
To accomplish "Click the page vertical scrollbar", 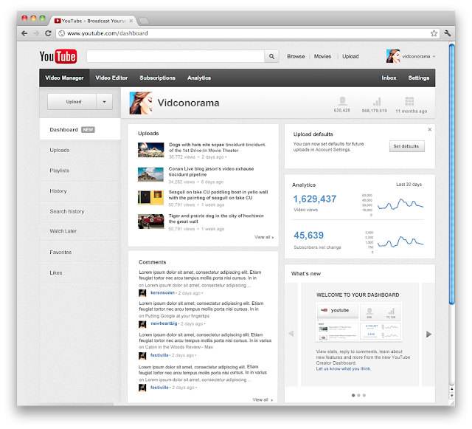I will (451, 175).
